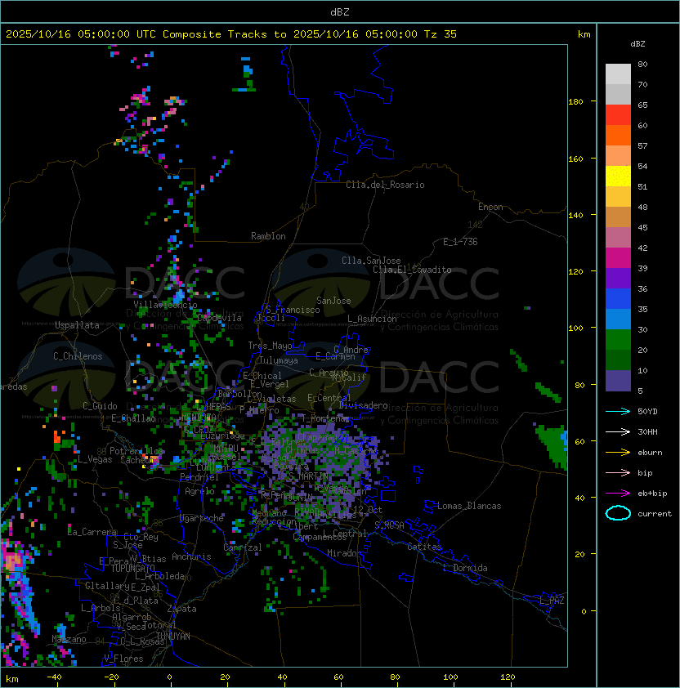Select the pink bip arrow symbol
Image resolution: width=680 pixels, height=688 pixels.
pyautogui.click(x=618, y=472)
